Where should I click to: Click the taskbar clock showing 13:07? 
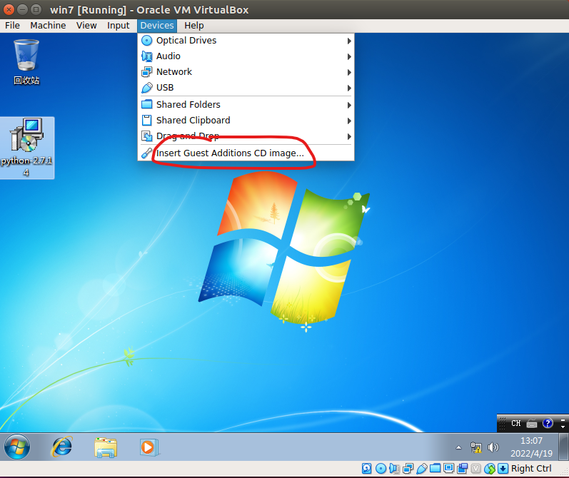[x=531, y=447]
